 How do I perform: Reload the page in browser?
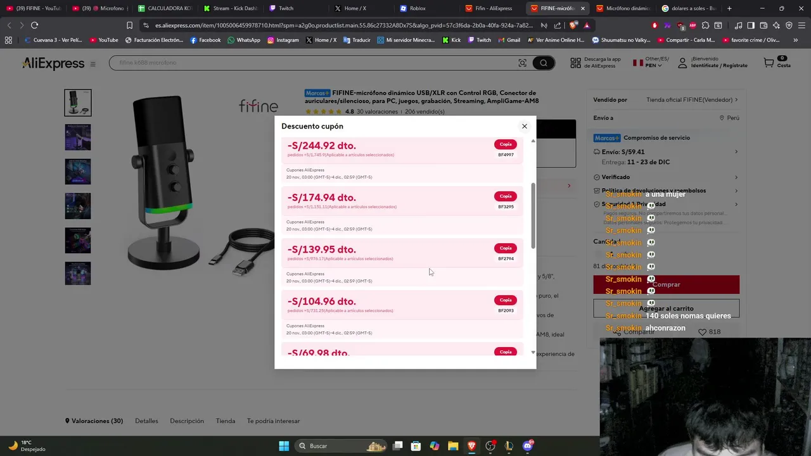click(34, 25)
